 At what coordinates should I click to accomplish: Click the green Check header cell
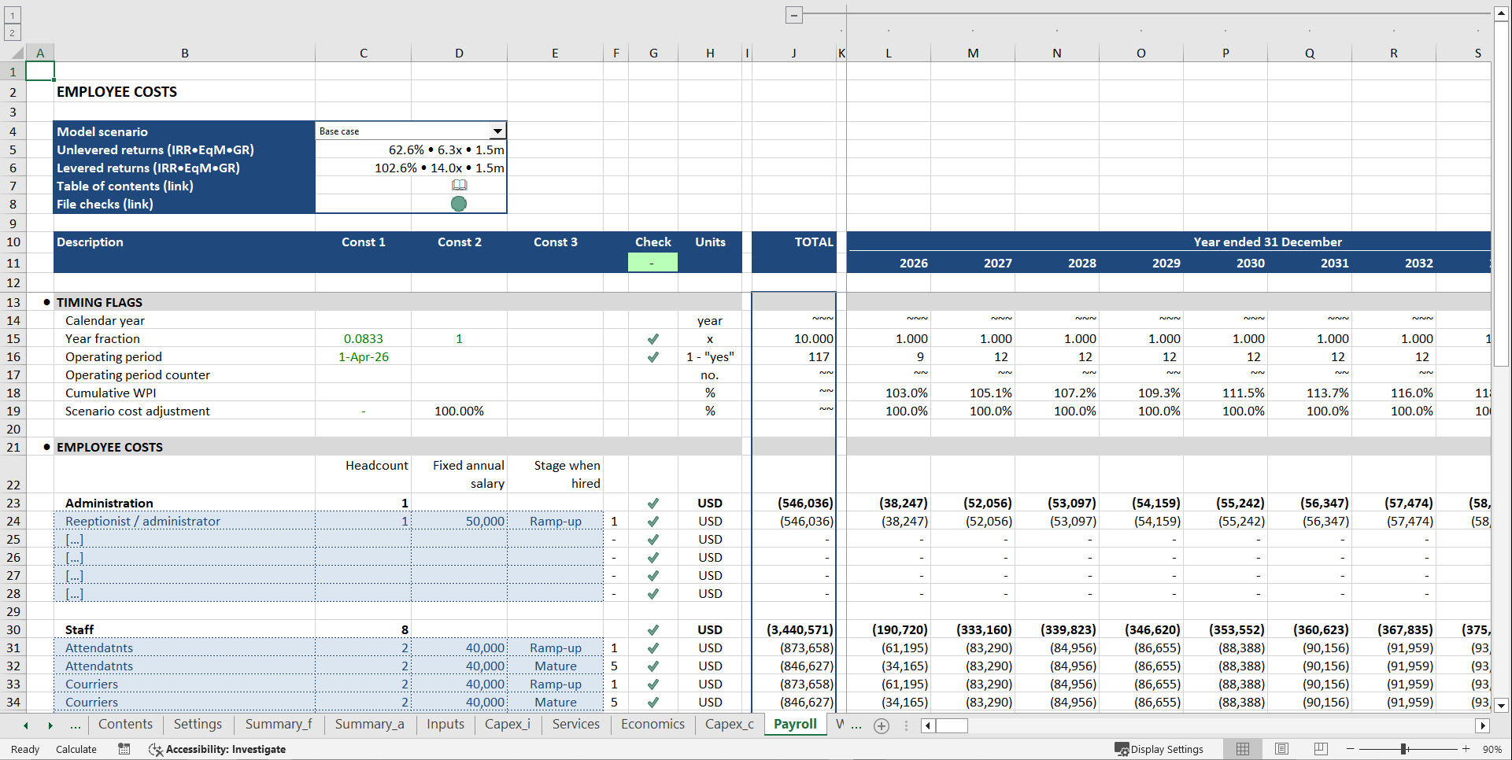point(652,261)
